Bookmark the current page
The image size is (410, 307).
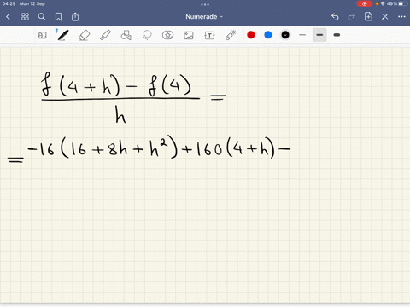[58, 17]
